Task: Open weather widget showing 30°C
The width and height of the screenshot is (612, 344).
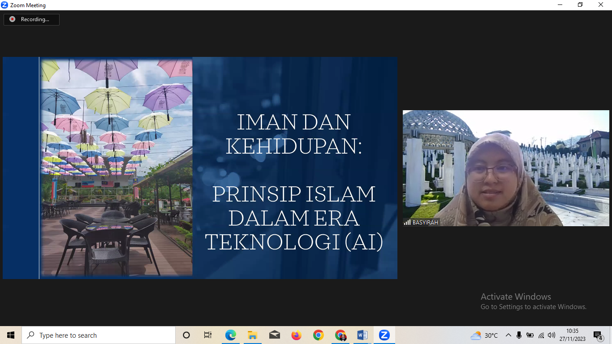Action: [484, 335]
